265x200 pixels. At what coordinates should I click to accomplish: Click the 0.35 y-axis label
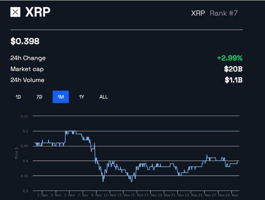(x=24, y=176)
